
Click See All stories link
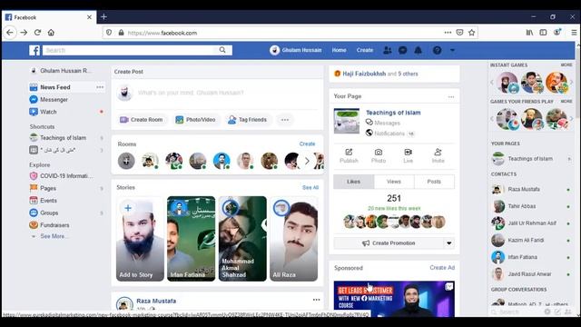(x=310, y=188)
